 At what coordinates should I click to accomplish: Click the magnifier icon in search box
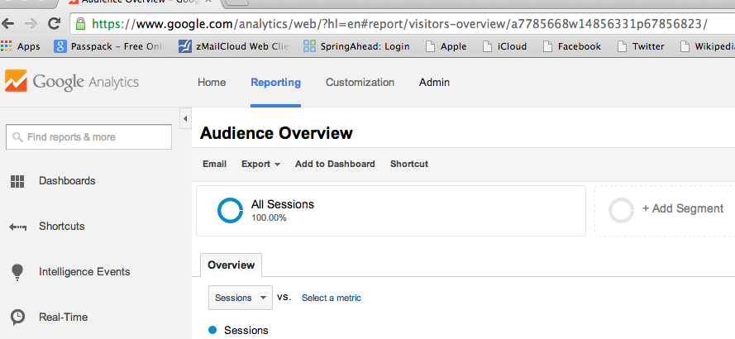17,137
